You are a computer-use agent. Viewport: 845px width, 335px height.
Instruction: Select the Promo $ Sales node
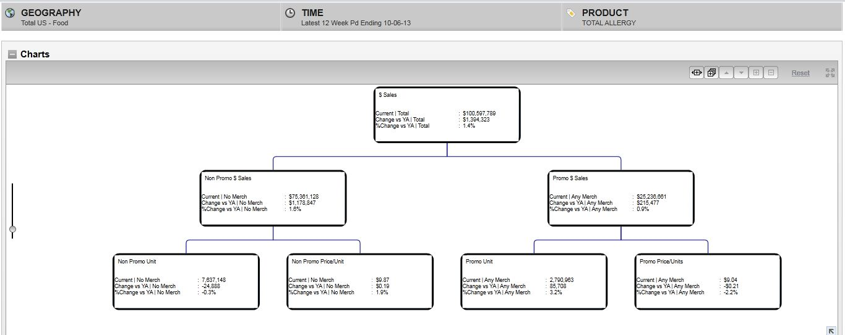620,198
